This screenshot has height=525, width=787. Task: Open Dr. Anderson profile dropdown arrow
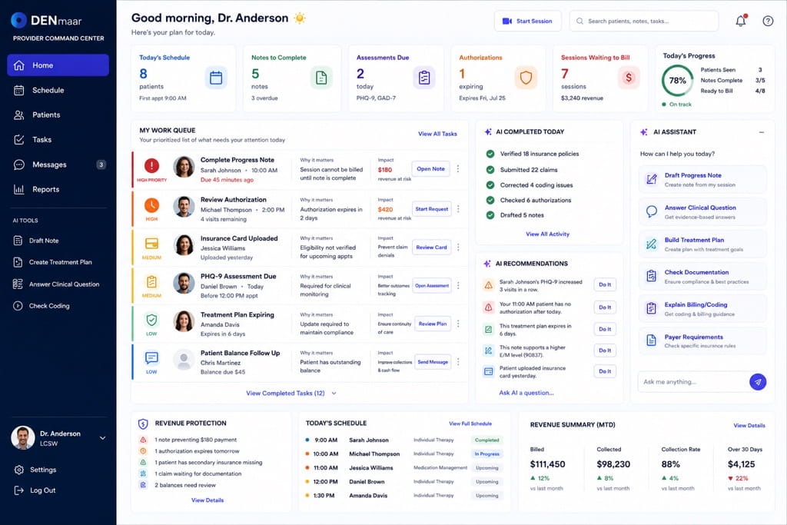[102, 437]
